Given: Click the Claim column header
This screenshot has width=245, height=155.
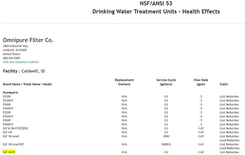Looking at the screenshot, I should coord(224,84).
